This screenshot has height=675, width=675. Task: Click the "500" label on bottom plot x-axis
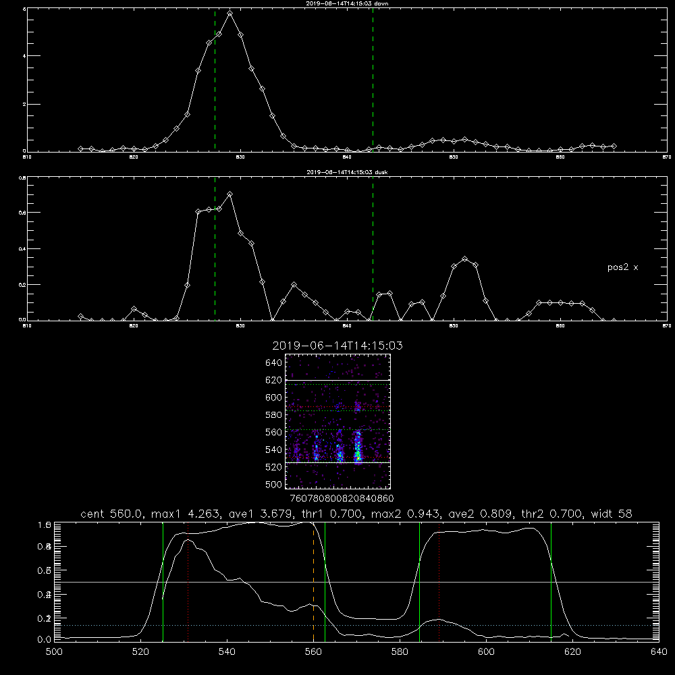pos(54,652)
